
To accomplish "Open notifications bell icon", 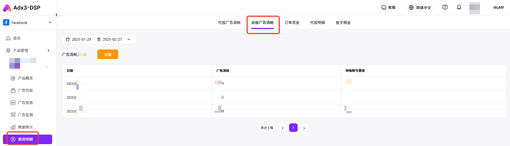I will [x=459, y=7].
